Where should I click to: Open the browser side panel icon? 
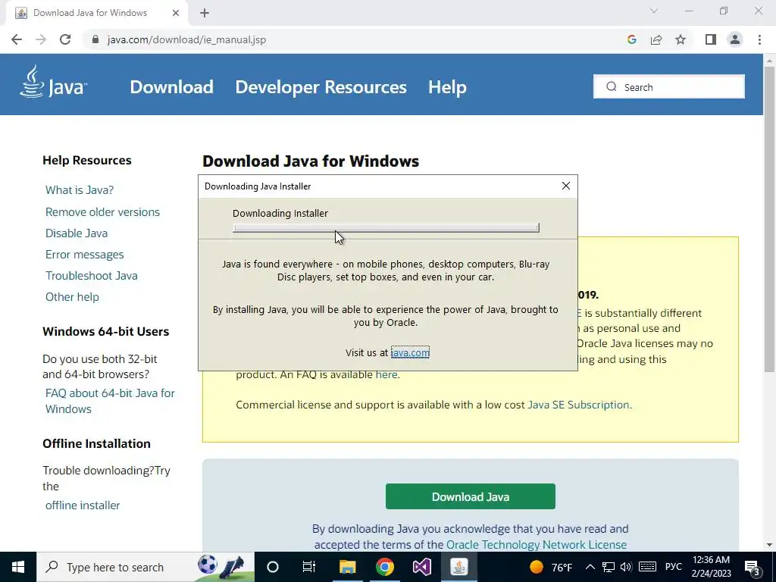[711, 39]
